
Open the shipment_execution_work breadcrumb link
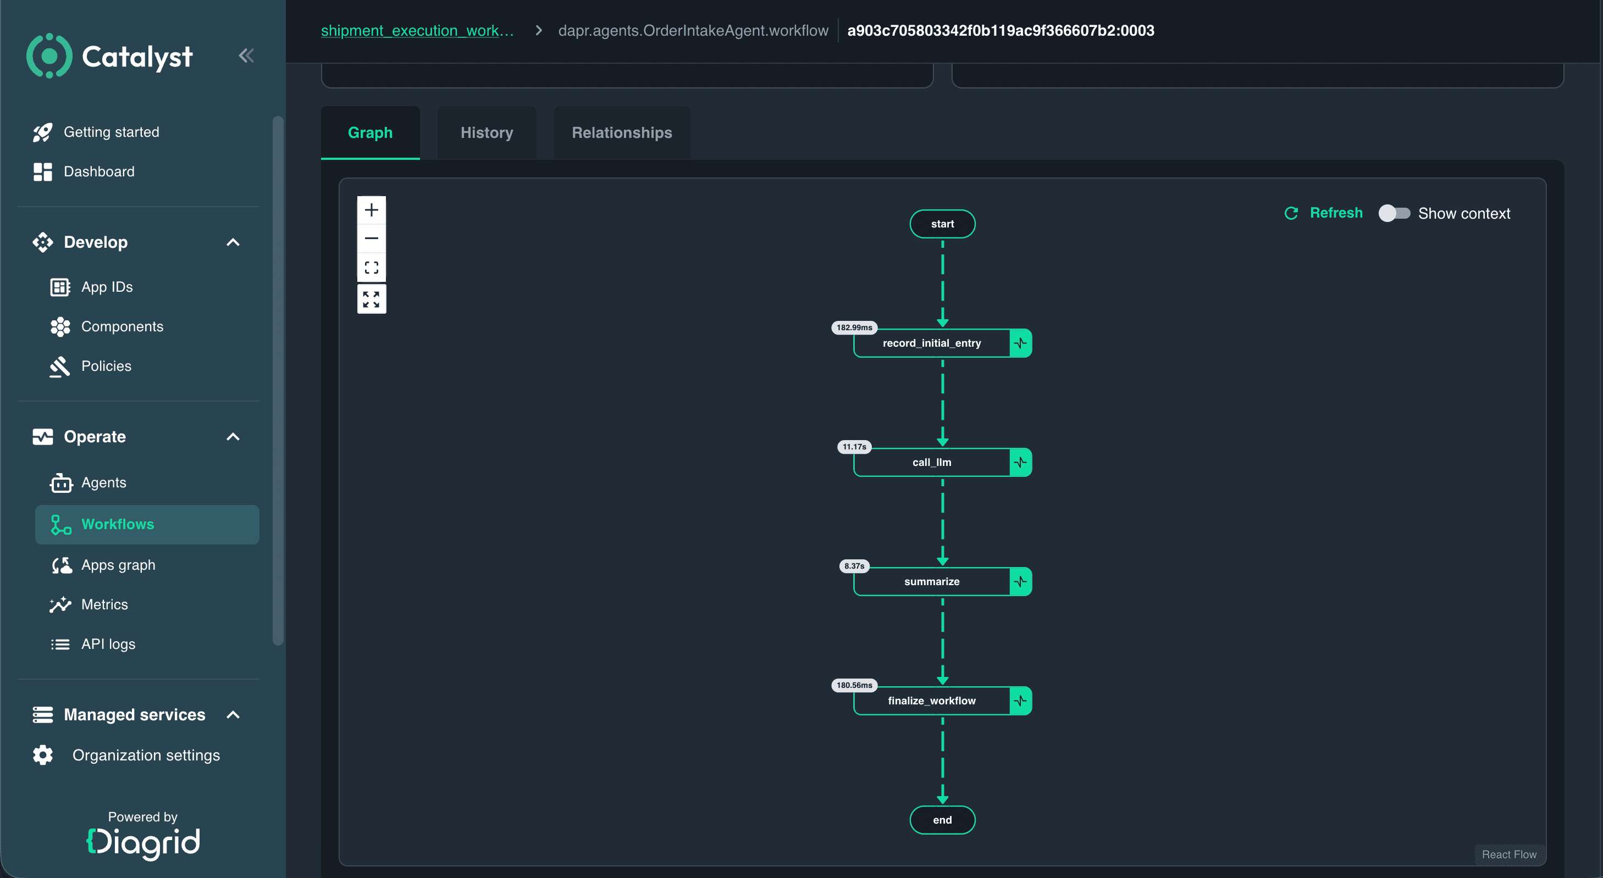418,30
